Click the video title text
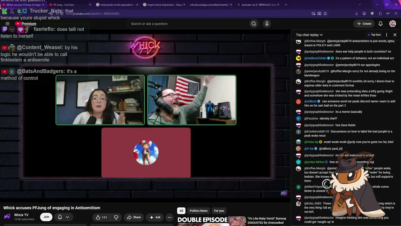 (52, 208)
